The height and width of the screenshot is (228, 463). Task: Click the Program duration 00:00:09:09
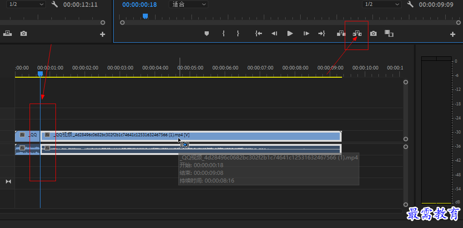tap(436, 5)
